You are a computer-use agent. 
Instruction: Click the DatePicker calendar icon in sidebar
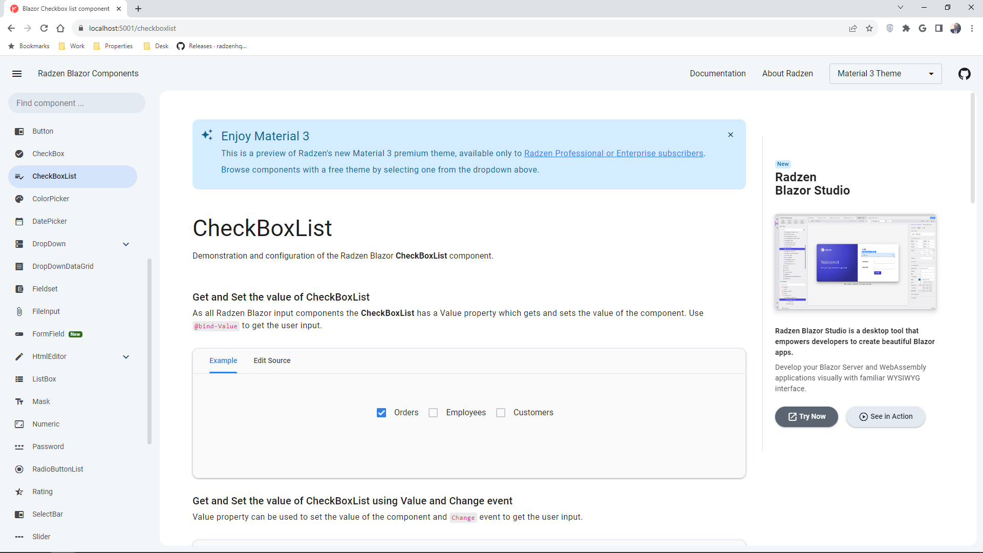pyautogui.click(x=19, y=221)
